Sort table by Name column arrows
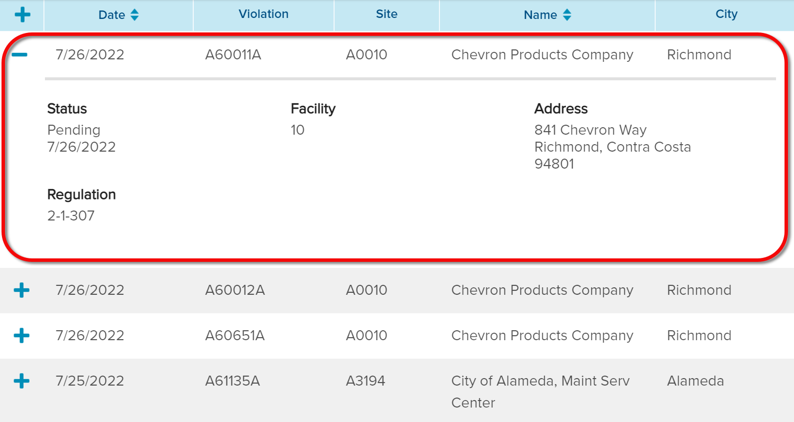Viewport: 794px width, 422px height. point(567,15)
